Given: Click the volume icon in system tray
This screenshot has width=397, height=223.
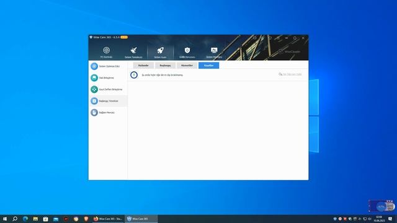Looking at the screenshot, I should pos(370,219).
